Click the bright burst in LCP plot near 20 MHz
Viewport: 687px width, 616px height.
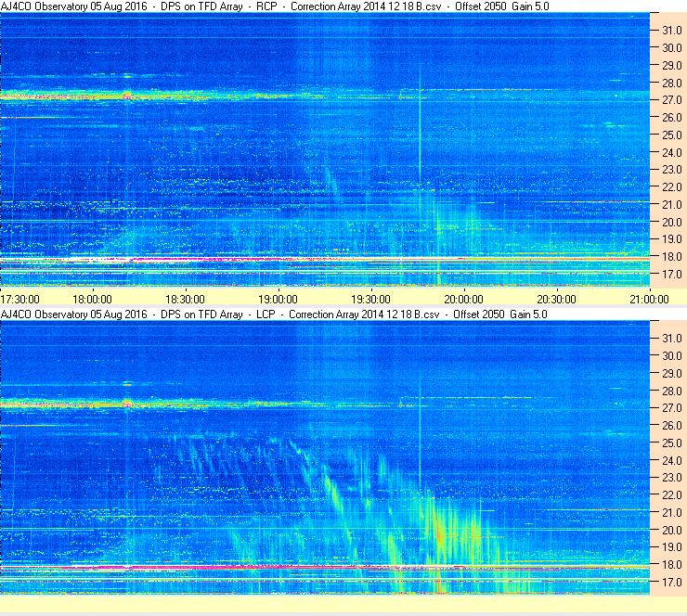tap(439, 534)
